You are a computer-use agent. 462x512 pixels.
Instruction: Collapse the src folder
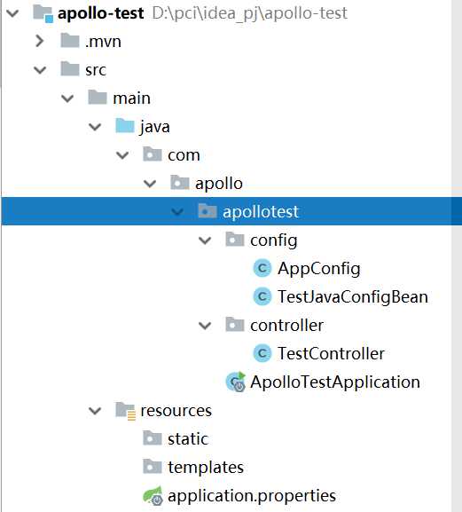(x=40, y=70)
